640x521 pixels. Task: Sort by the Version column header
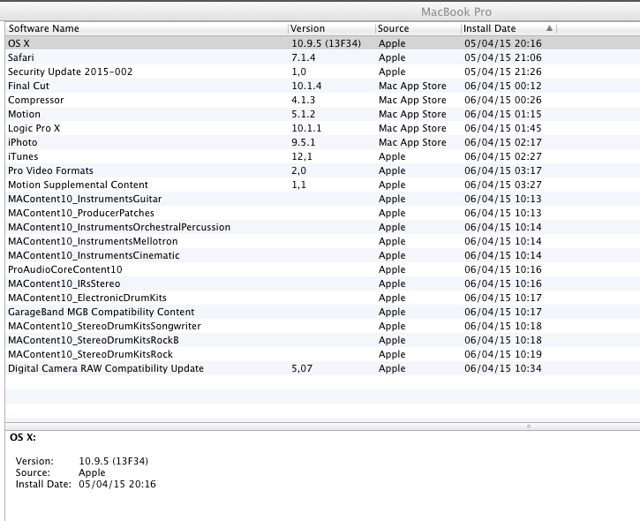[x=332, y=28]
